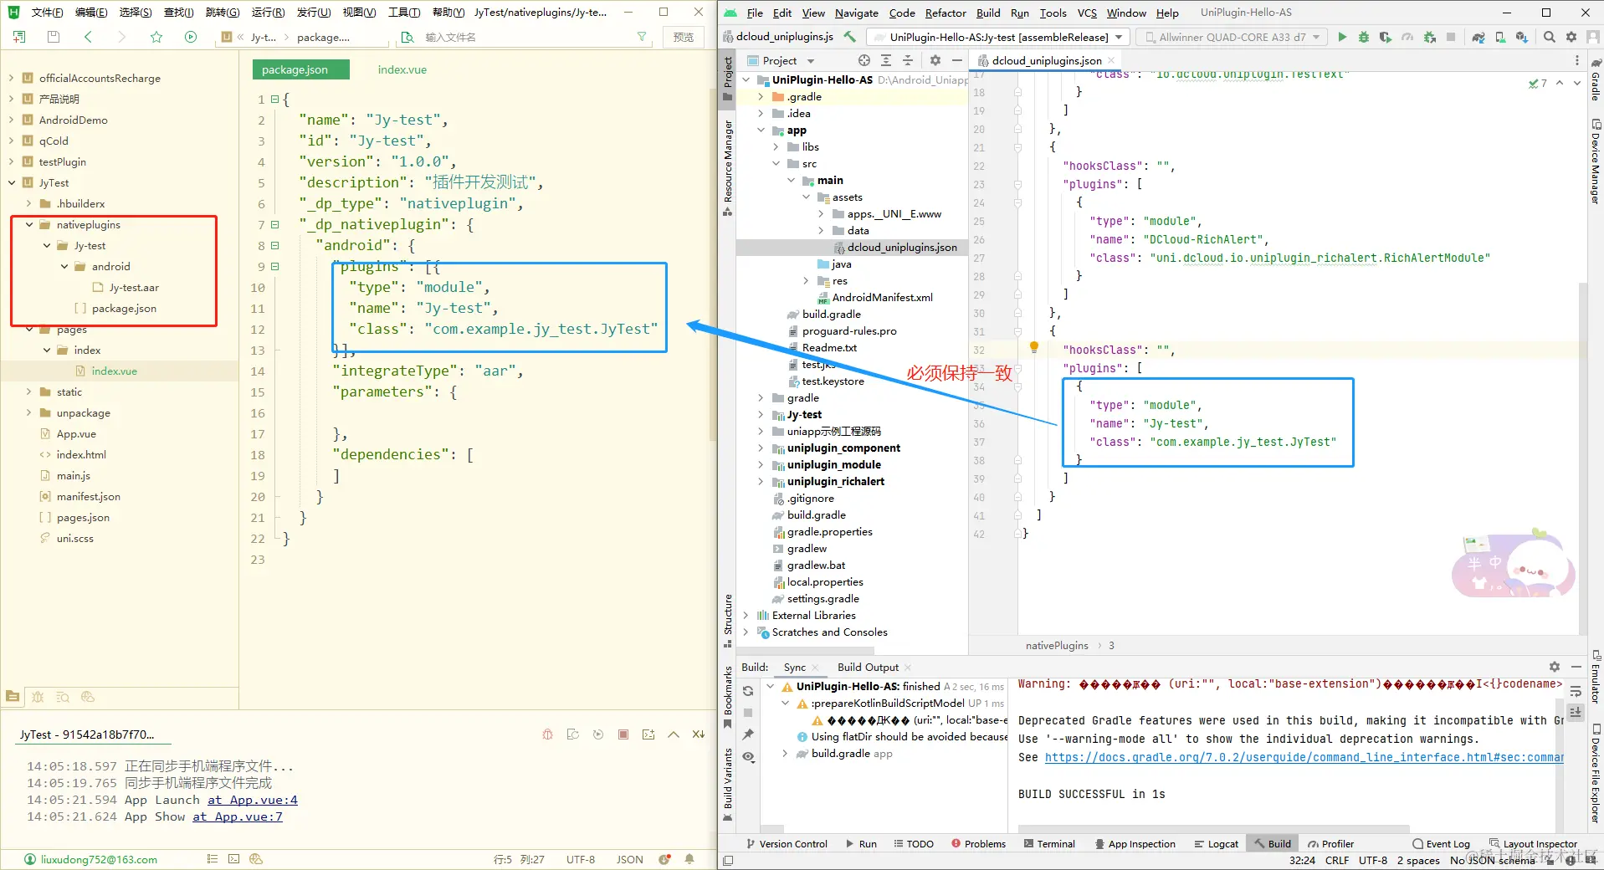Expand the unpackage folder
The height and width of the screenshot is (870, 1604).
(x=30, y=412)
